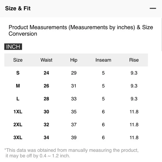Screen dimensions: 162x162
Task: Select the S size row label
Action: point(18,73)
